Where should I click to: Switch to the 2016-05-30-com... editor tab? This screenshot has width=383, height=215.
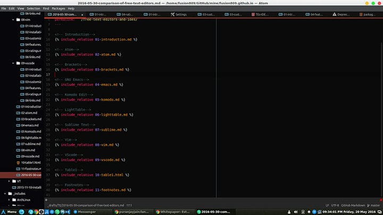64,14
